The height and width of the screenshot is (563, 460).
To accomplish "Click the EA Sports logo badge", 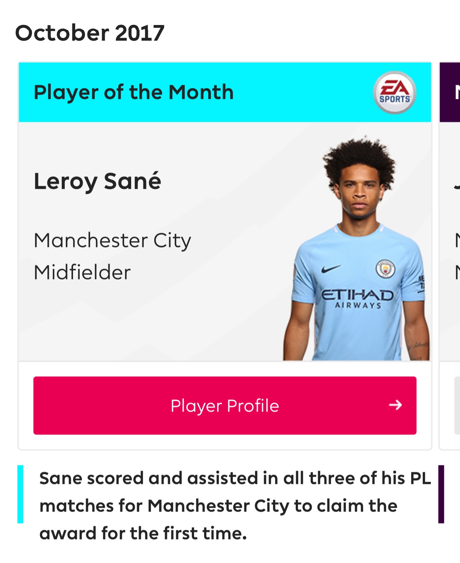I will [394, 93].
